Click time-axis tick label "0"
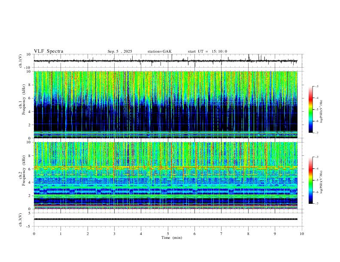The height and width of the screenshot is (262, 340). [x=34, y=234]
